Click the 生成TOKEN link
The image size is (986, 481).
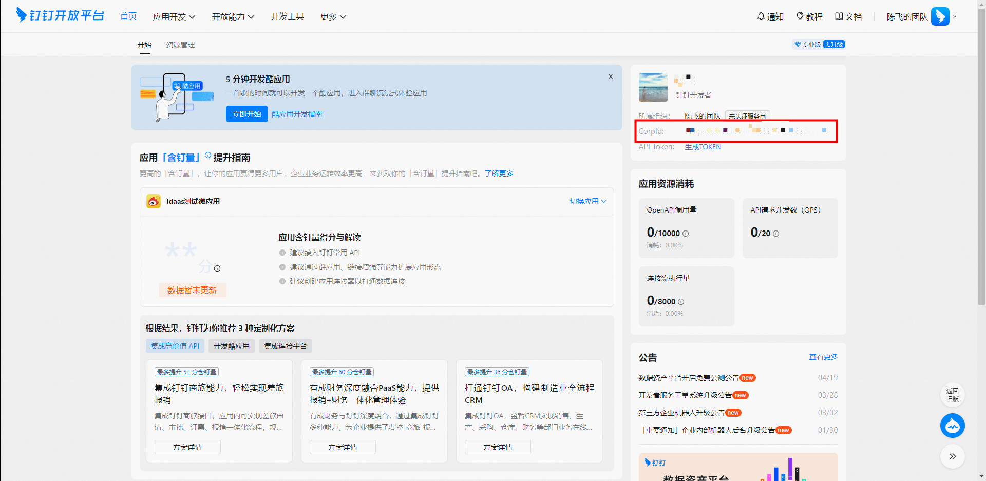(703, 147)
